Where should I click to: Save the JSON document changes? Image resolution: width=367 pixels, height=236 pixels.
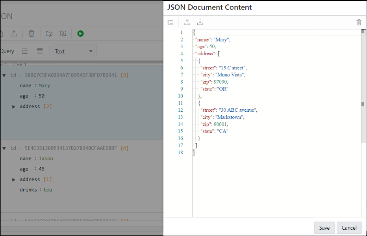click(x=324, y=228)
